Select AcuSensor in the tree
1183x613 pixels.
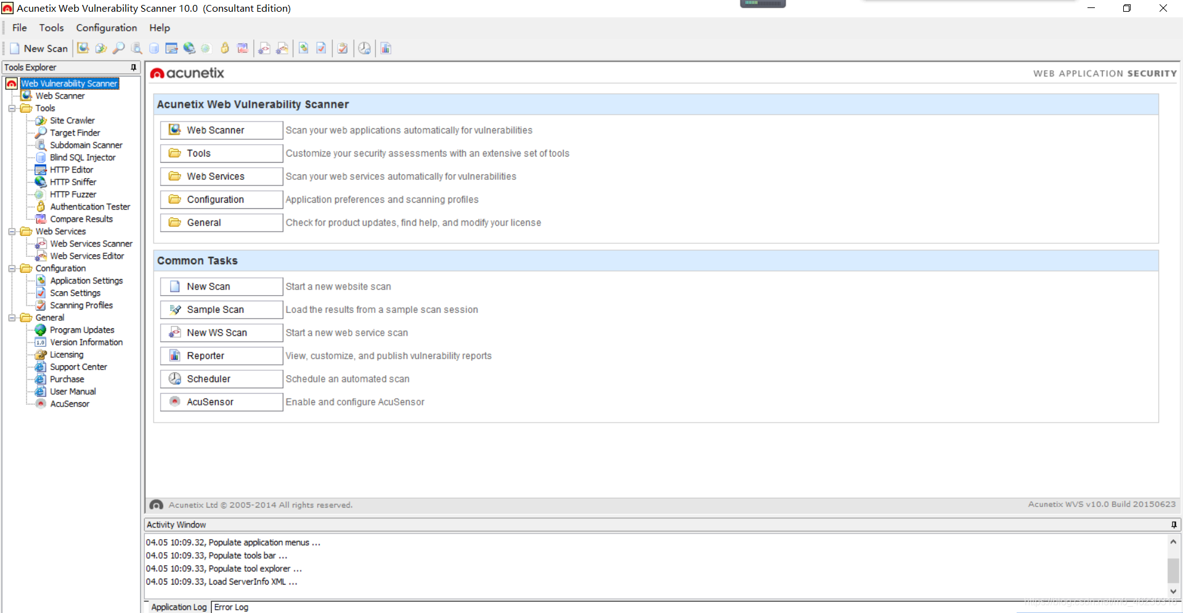[x=70, y=404]
